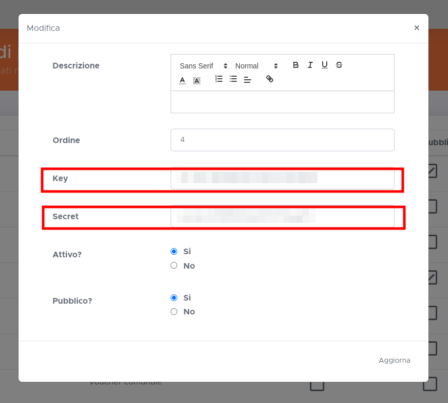Click into the Ordine input field

click(282, 140)
